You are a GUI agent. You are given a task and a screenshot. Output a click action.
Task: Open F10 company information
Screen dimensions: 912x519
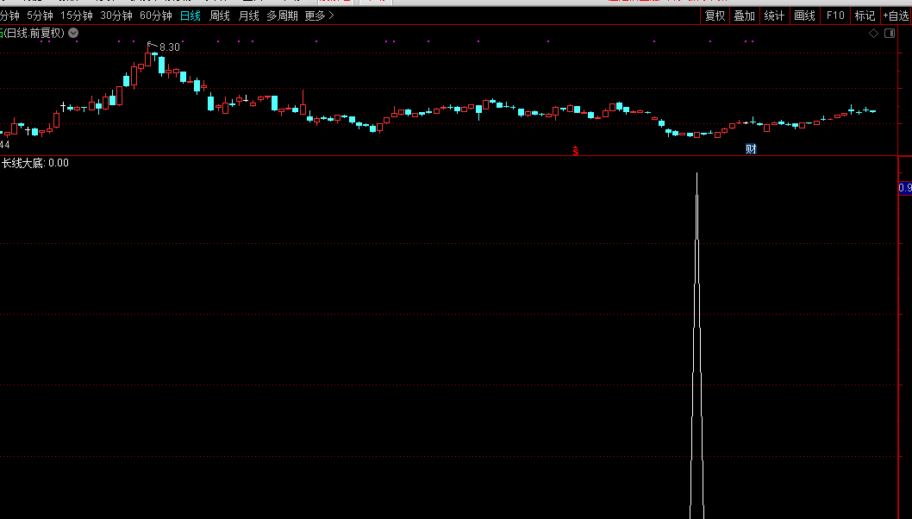point(834,16)
